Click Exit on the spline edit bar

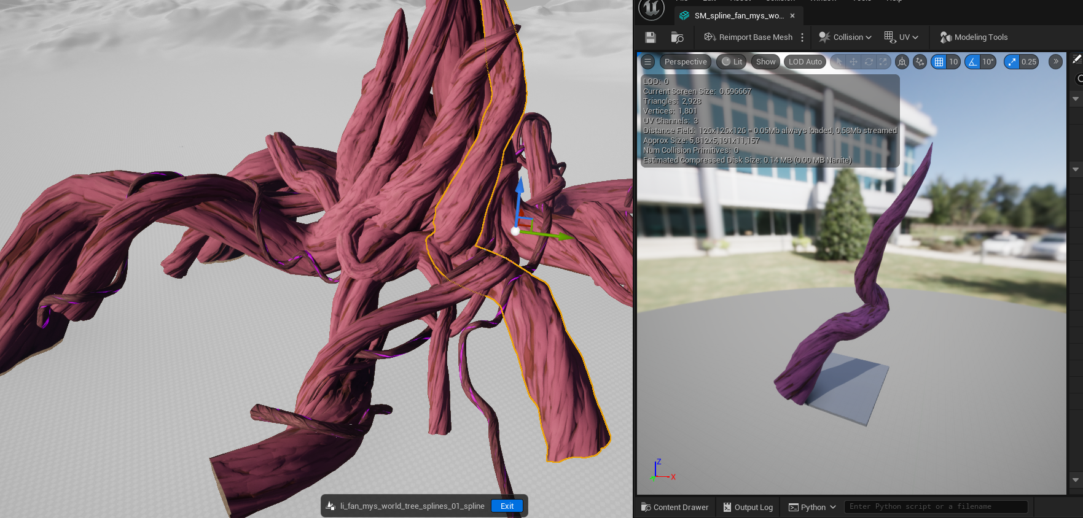507,506
